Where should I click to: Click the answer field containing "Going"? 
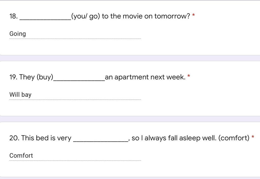pyautogui.click(x=75, y=34)
